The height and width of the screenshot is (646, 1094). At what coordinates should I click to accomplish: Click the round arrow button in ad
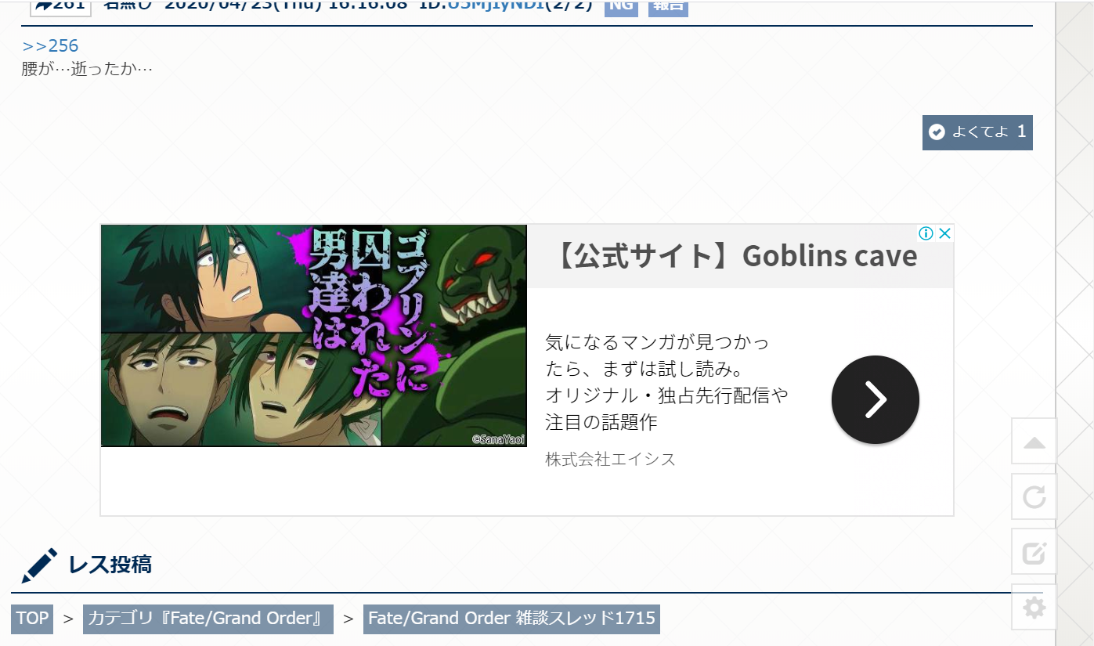click(876, 399)
